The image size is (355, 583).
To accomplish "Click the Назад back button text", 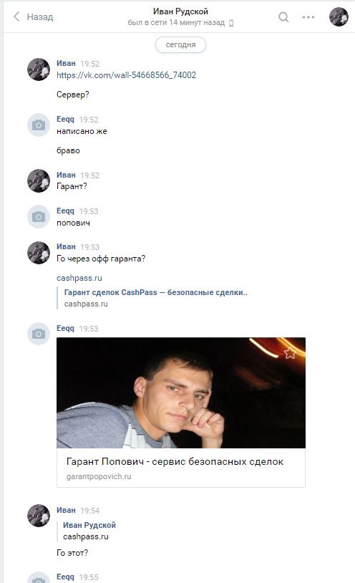I will pos(40,16).
